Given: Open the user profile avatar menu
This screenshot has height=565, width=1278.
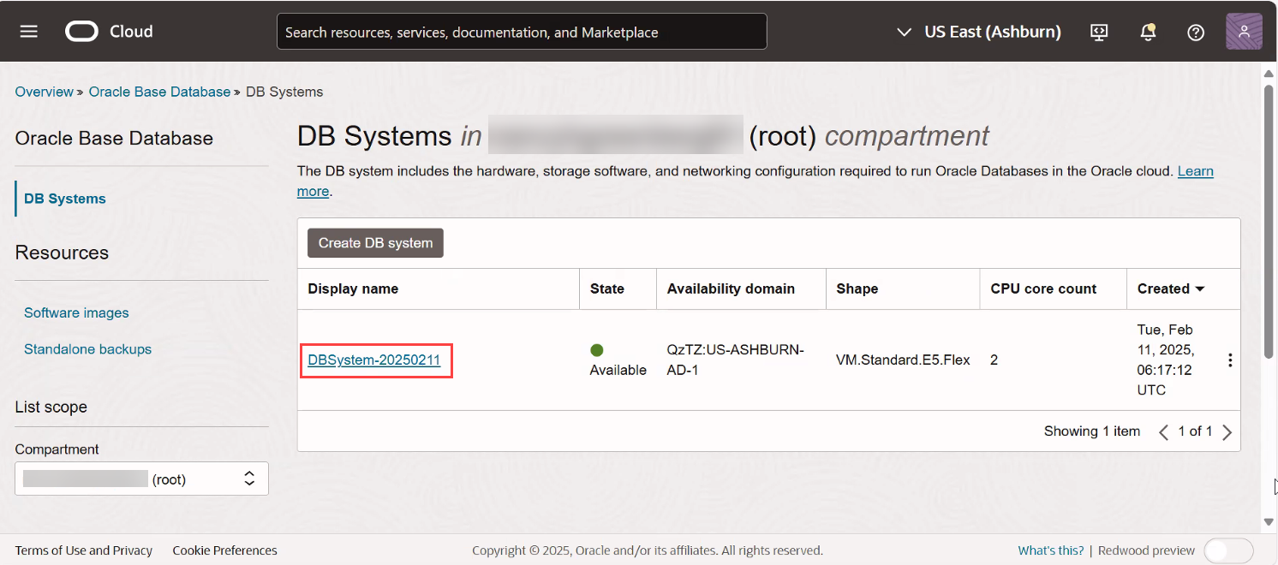Looking at the screenshot, I should coord(1244,32).
